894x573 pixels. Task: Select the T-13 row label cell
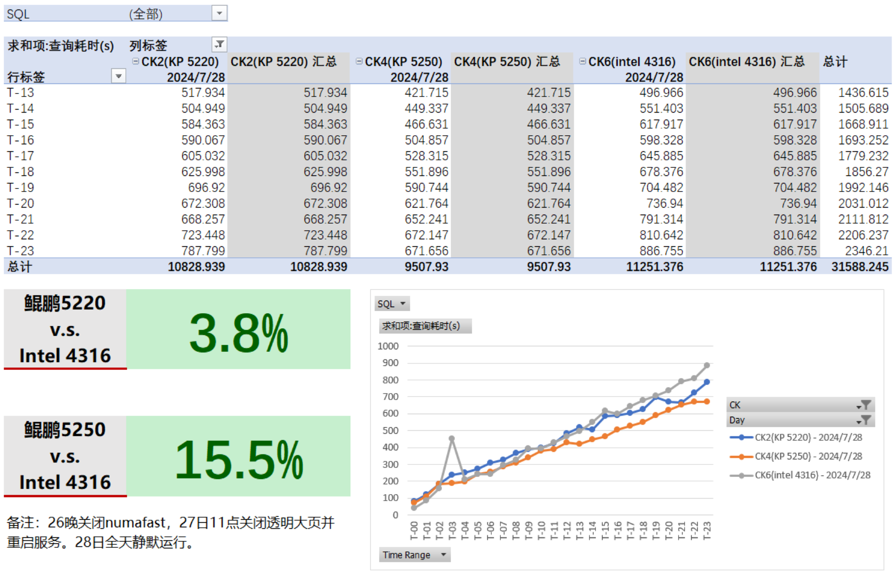[x=21, y=92]
